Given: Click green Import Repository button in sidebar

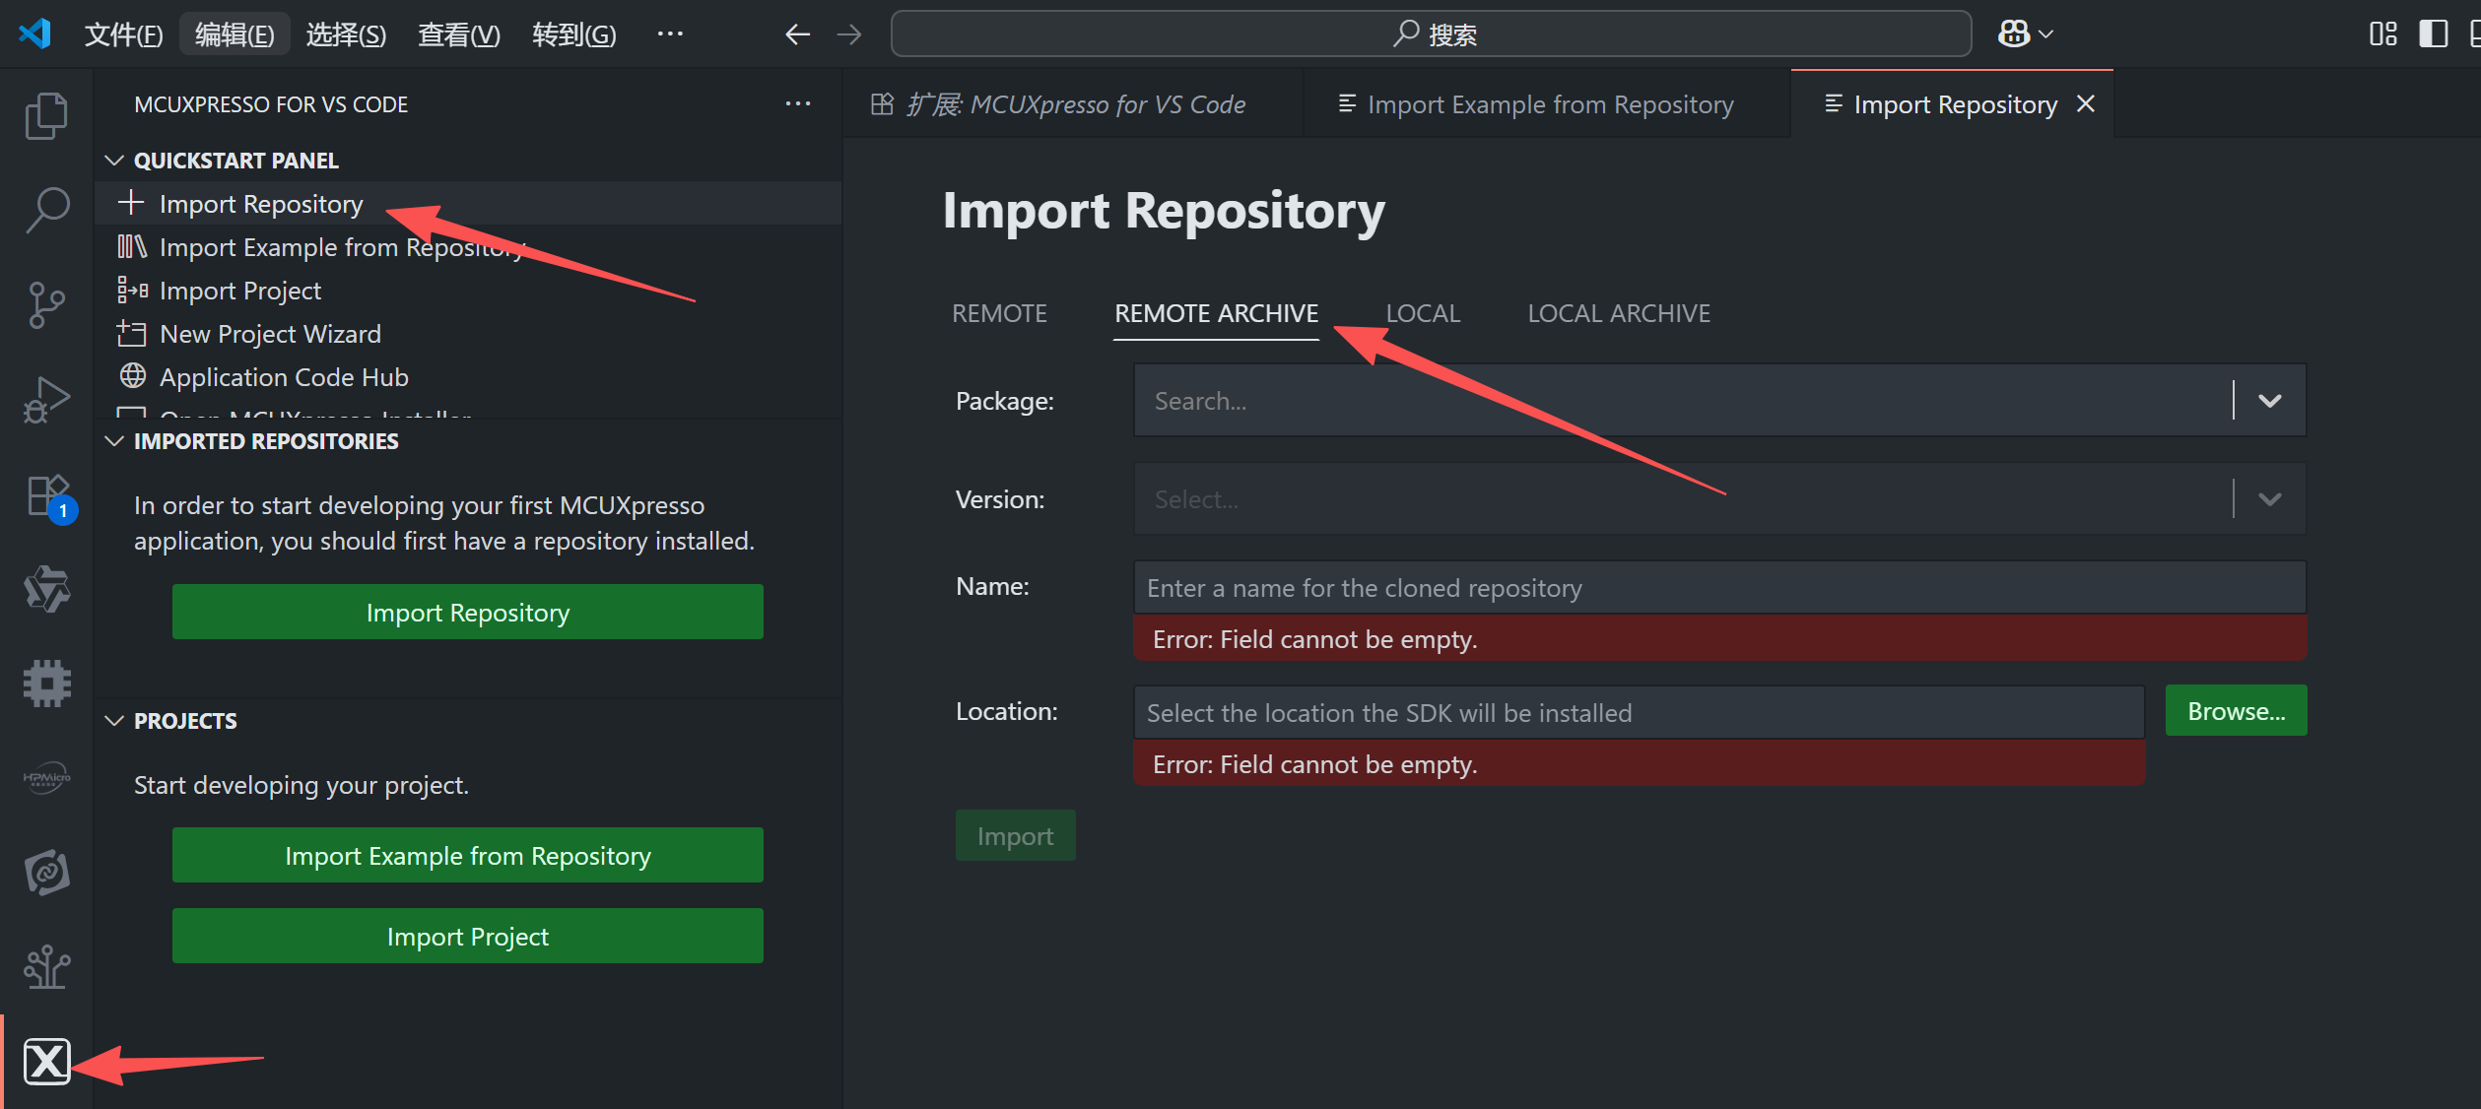Looking at the screenshot, I should click(x=467, y=612).
